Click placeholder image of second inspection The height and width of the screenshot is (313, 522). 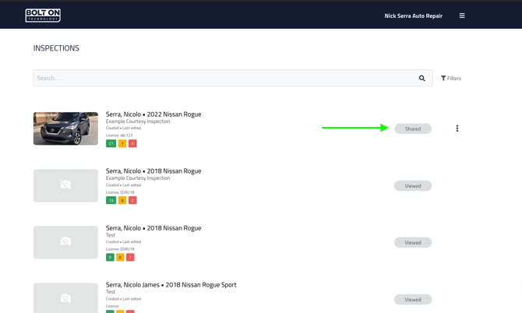tap(65, 185)
